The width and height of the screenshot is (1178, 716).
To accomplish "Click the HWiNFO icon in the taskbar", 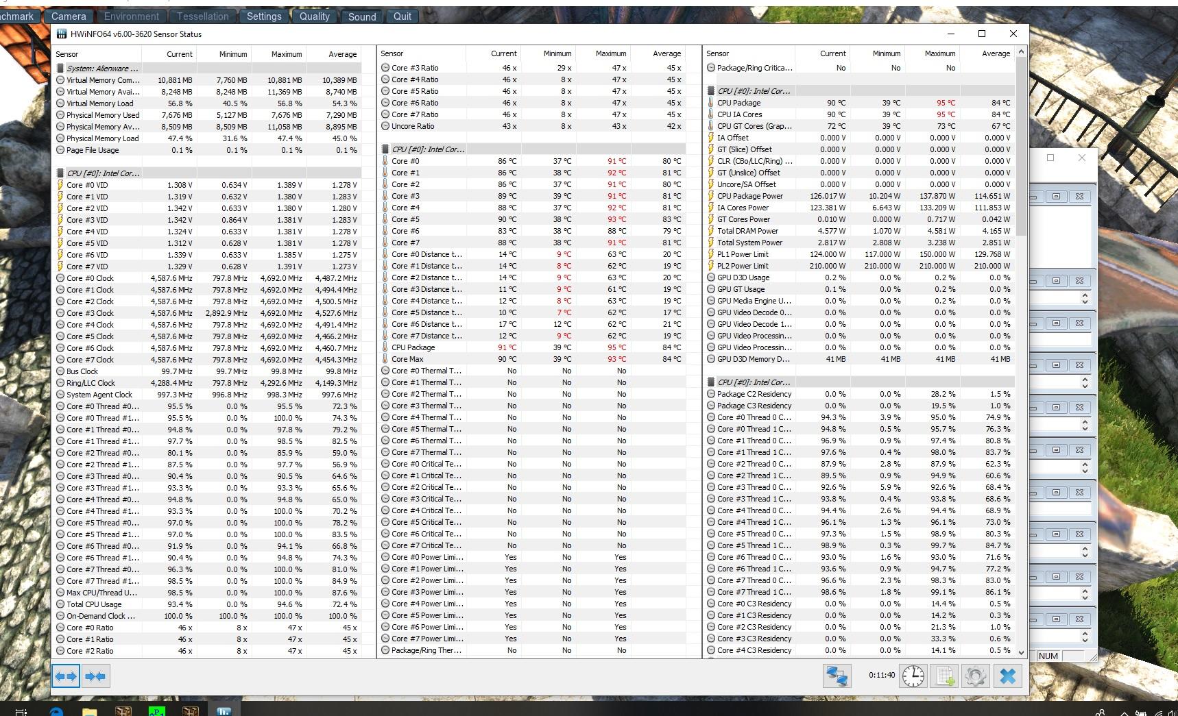I will pyautogui.click(x=224, y=711).
